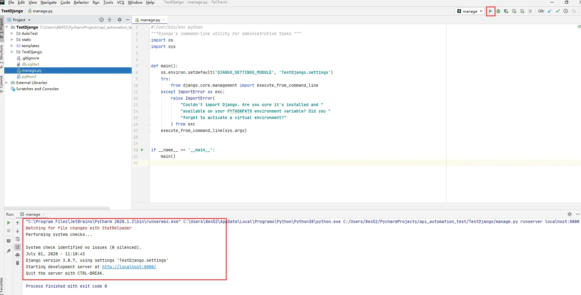Collapse the TestDjango root project node

(x=7, y=27)
